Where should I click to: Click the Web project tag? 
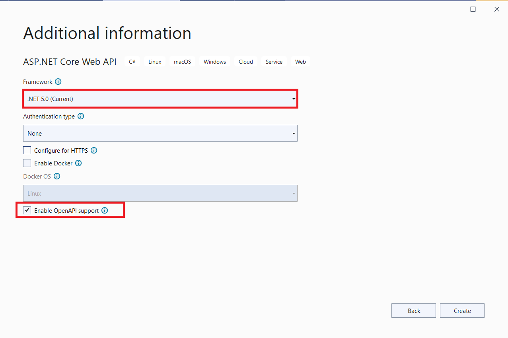300,61
